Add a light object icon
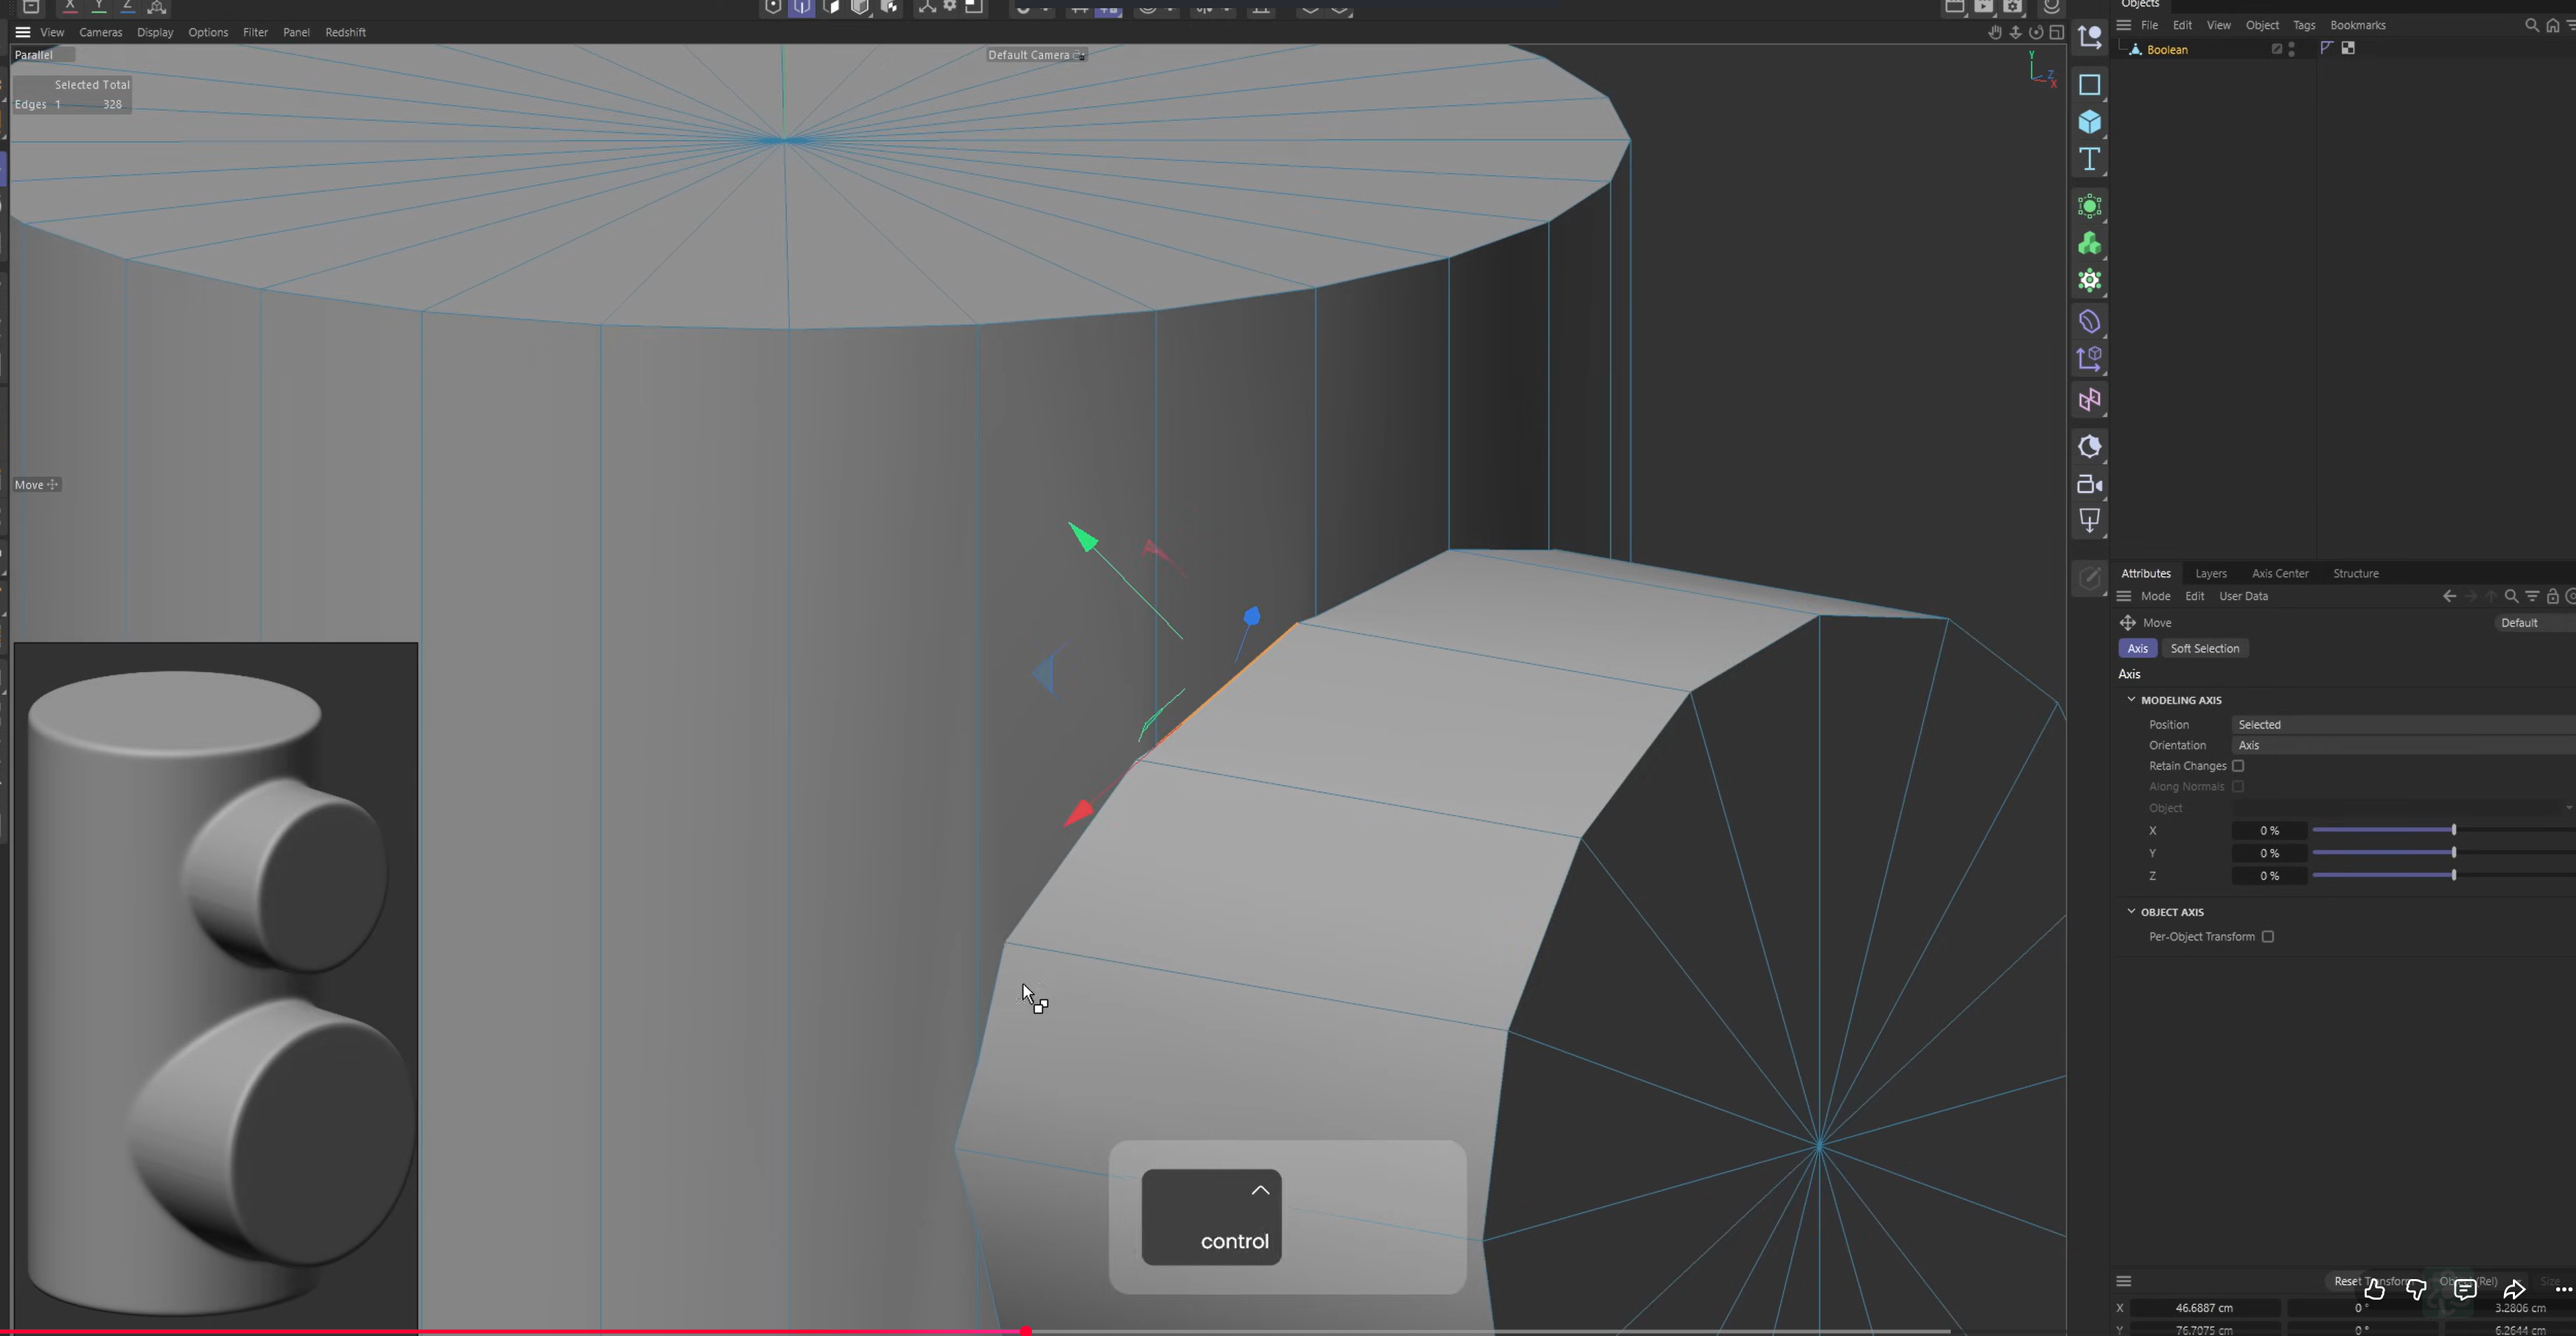This screenshot has width=2576, height=1336. coord(2089,520)
